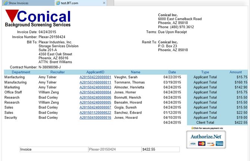Click the Client Total label
250x161 pixels.
point(205,122)
